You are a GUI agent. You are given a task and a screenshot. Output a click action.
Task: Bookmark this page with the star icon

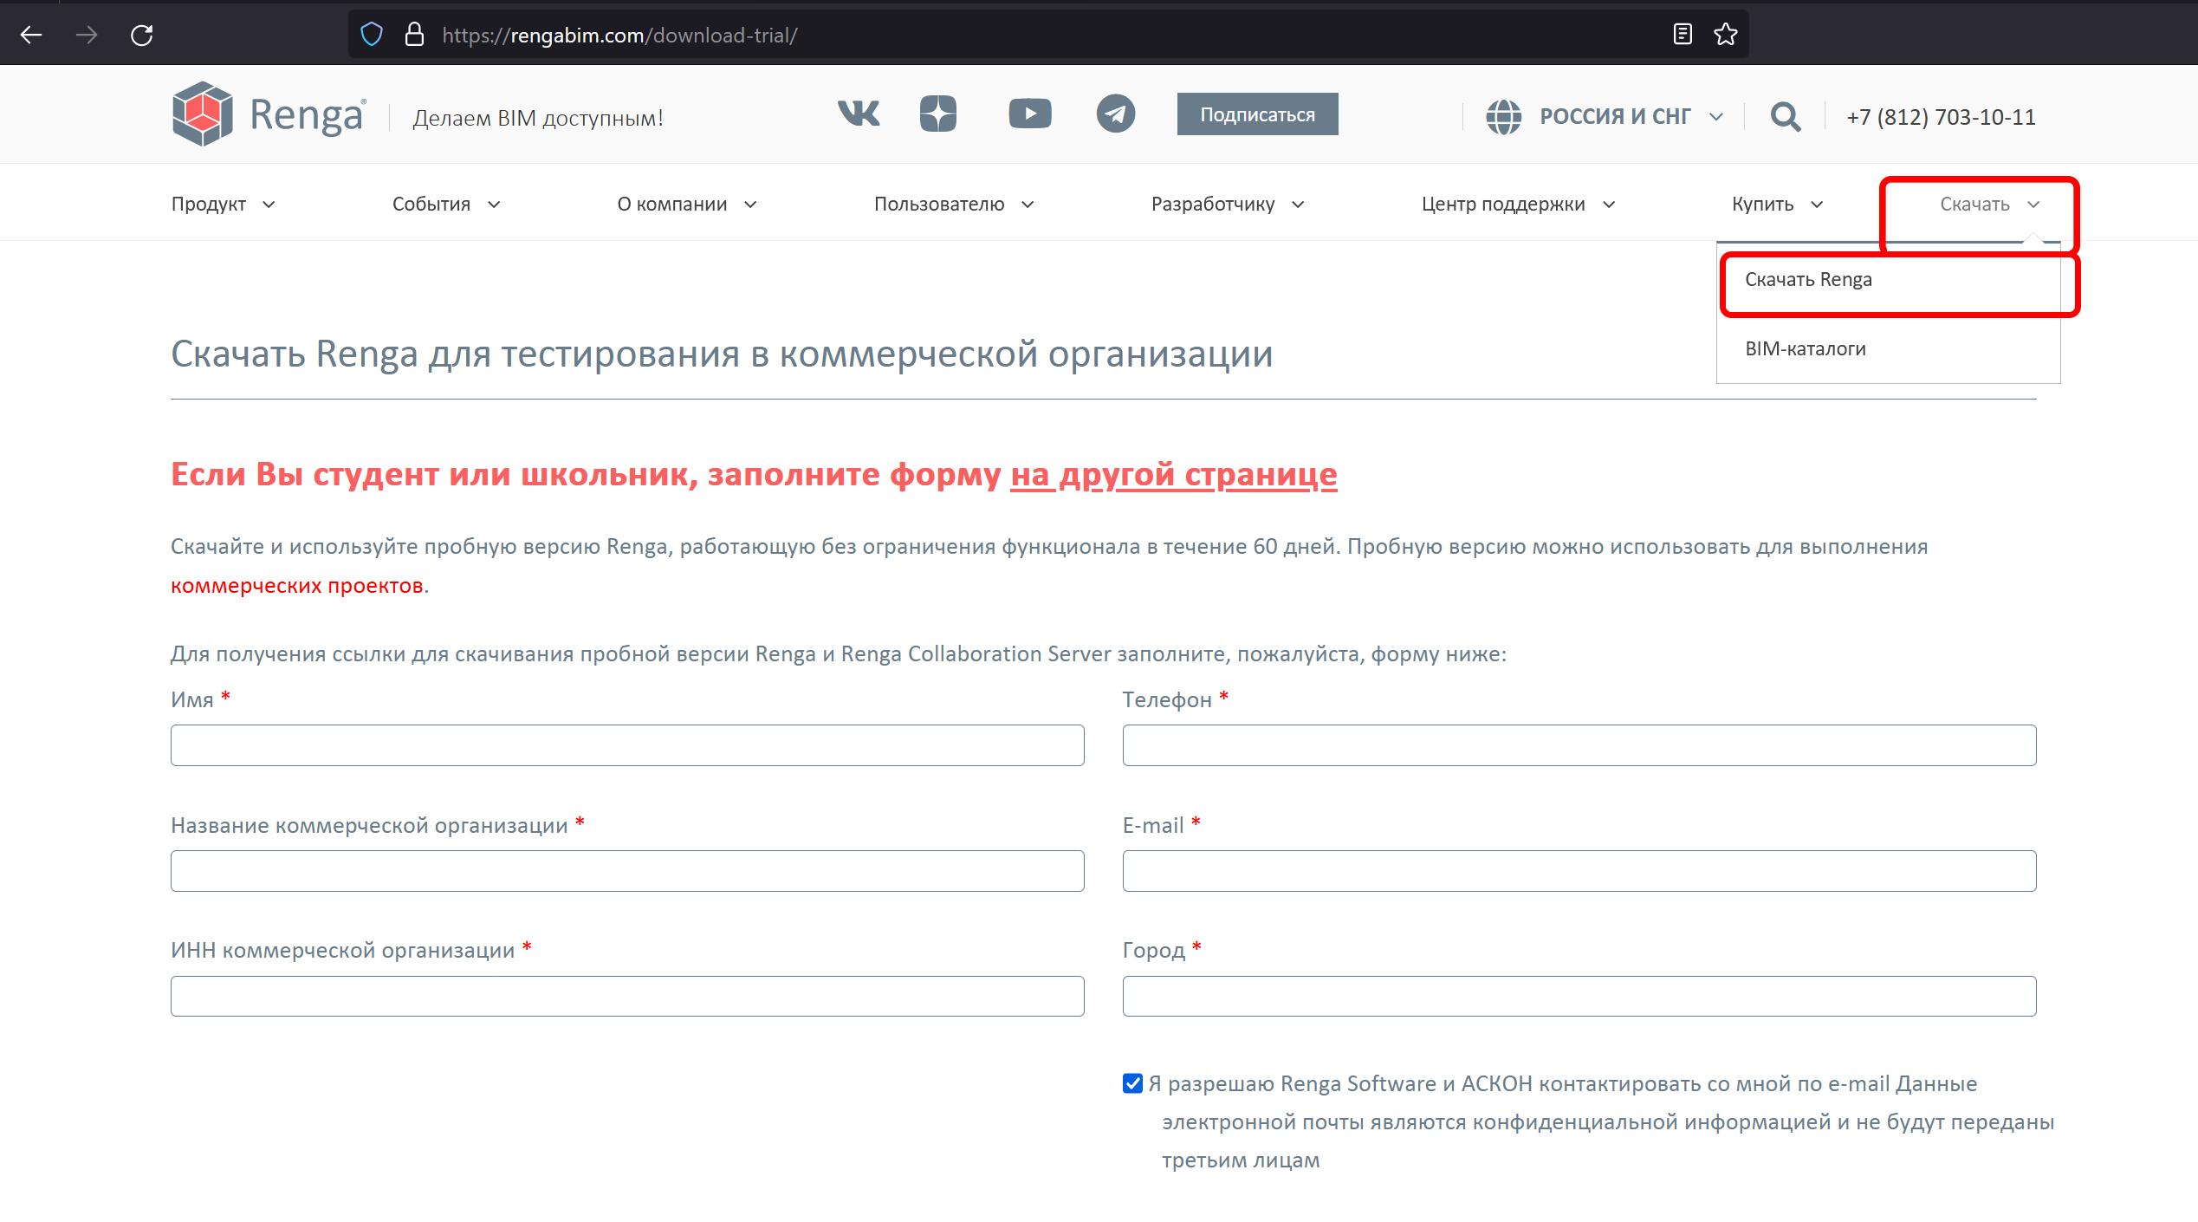(x=1726, y=35)
